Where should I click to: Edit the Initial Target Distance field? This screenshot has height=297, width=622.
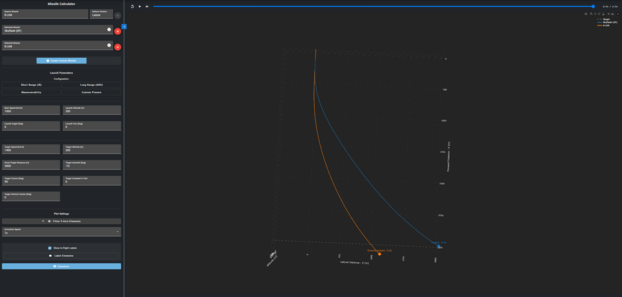click(31, 165)
